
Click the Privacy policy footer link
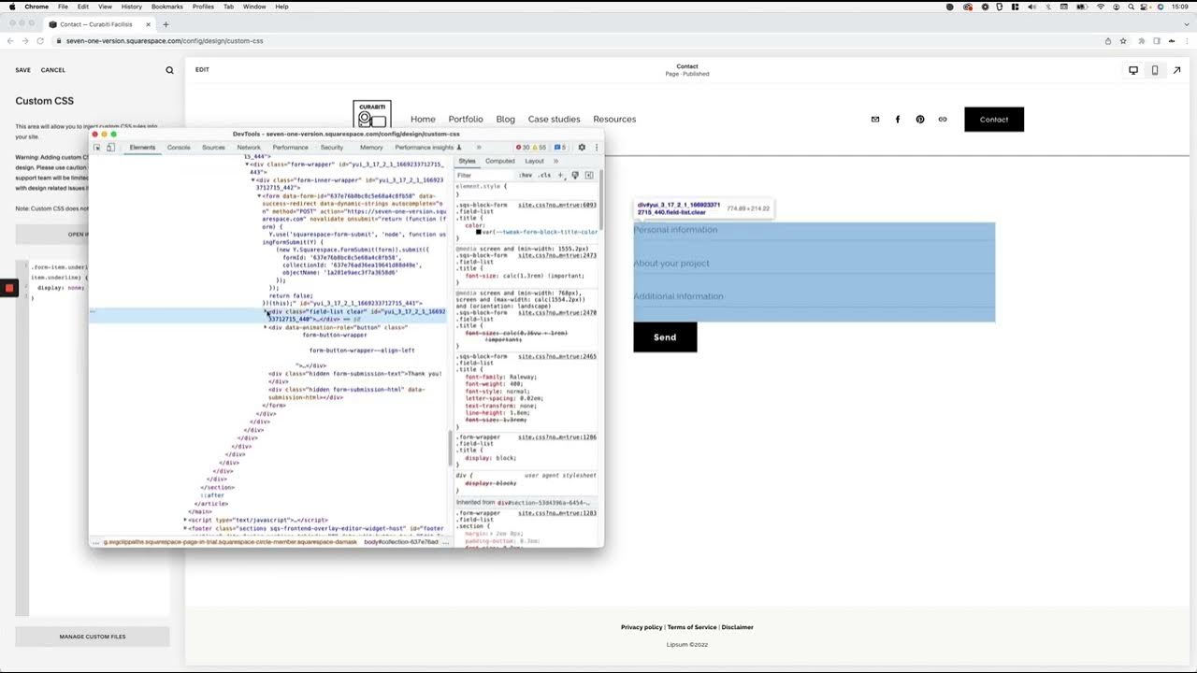pyautogui.click(x=642, y=627)
